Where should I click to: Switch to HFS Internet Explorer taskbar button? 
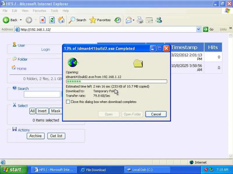coord(54,170)
